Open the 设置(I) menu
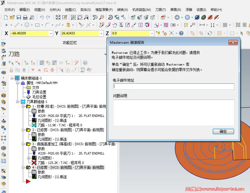Viewport: 250px width, 193px height. [201, 10]
